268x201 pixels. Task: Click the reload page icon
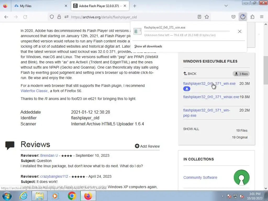click(25, 17)
